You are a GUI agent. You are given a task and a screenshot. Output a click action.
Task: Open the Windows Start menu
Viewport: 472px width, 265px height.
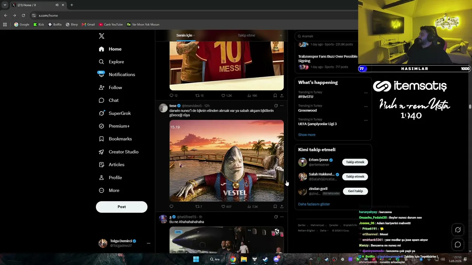click(196, 259)
